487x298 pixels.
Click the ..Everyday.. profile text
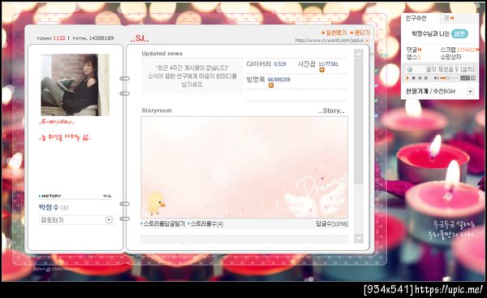pyautogui.click(x=57, y=122)
